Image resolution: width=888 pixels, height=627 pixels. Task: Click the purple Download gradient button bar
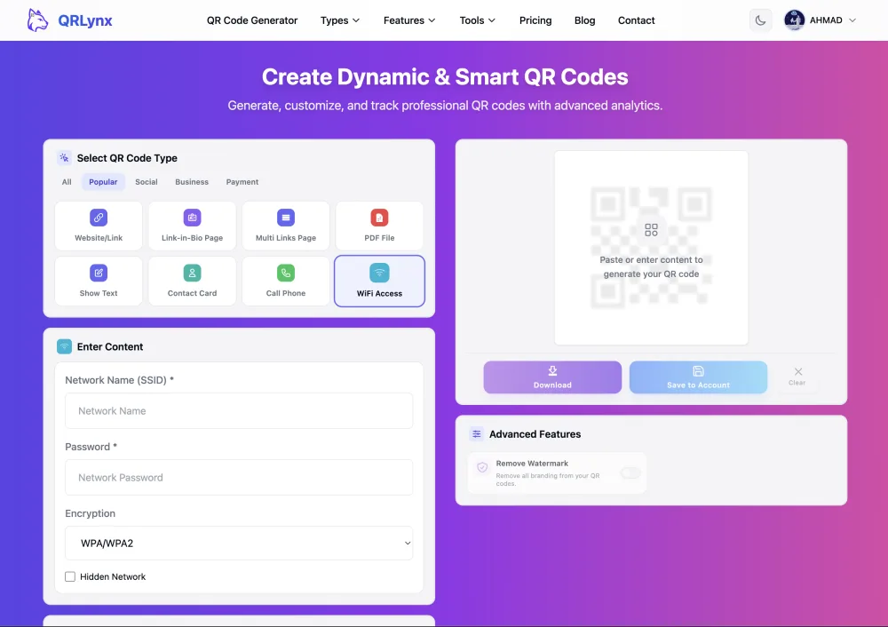pos(552,377)
